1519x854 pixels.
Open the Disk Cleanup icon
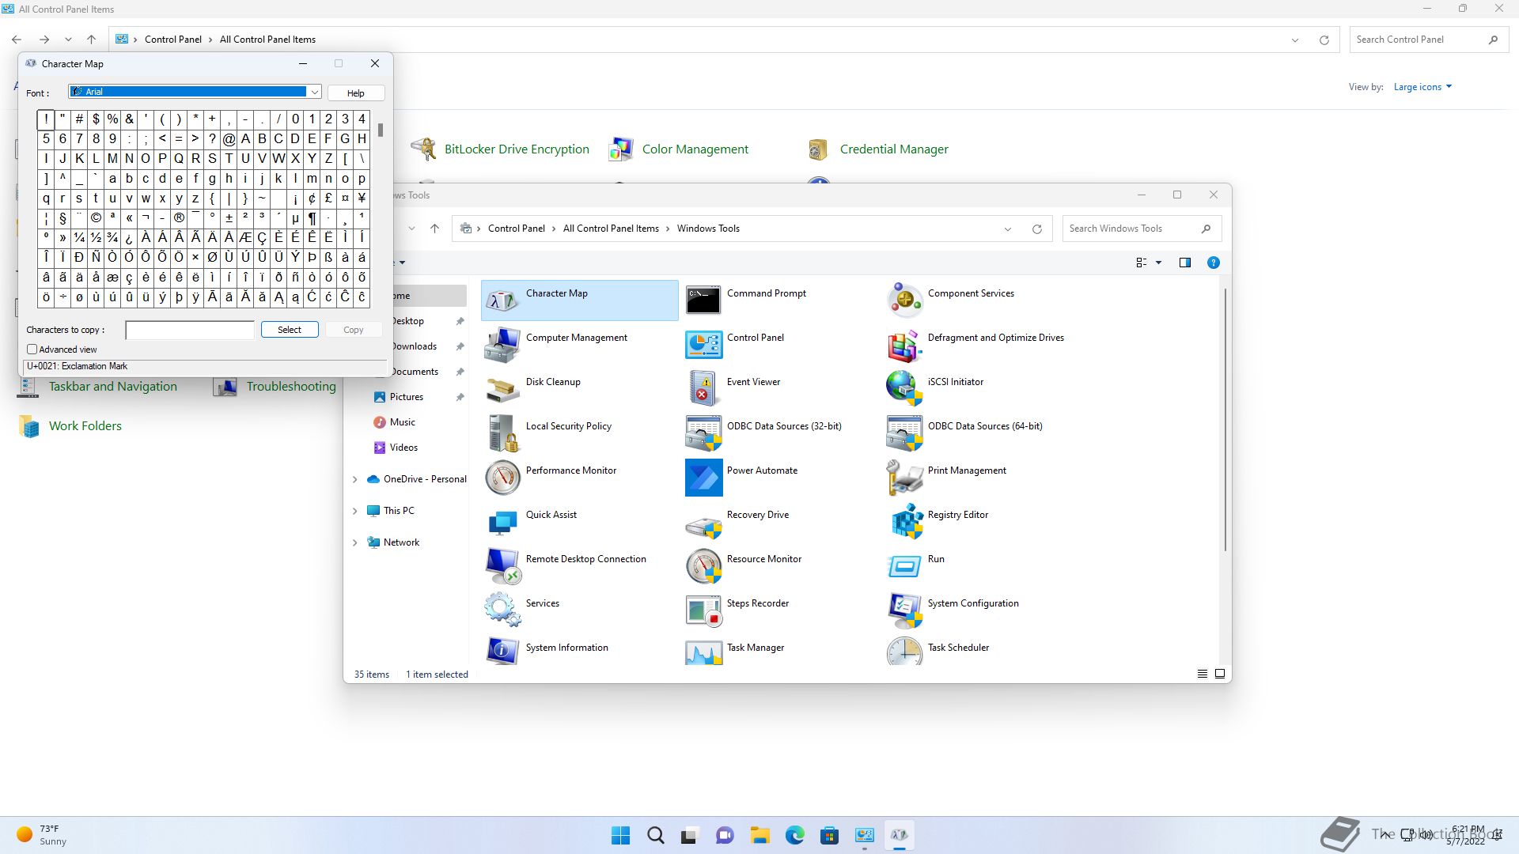tap(502, 389)
